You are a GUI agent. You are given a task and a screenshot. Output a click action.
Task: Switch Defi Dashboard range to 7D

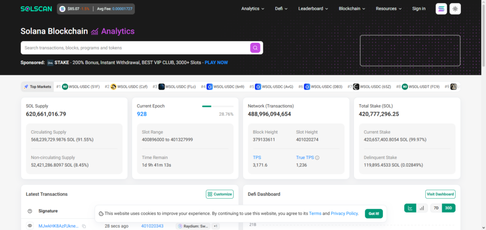click(436, 208)
